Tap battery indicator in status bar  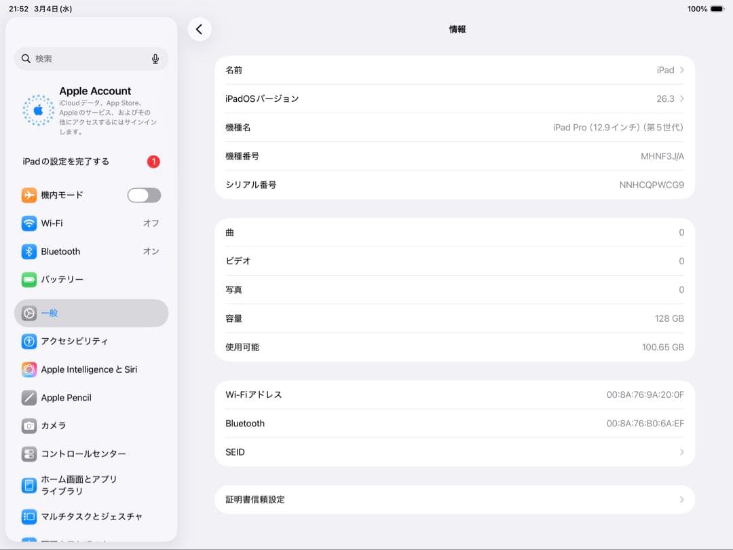[x=717, y=9]
